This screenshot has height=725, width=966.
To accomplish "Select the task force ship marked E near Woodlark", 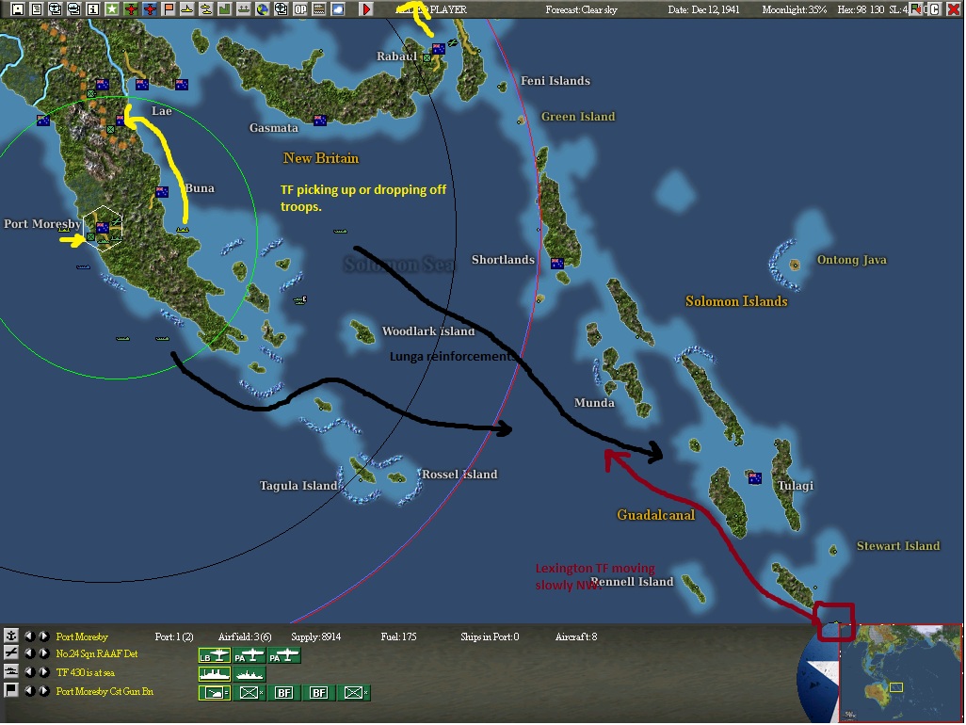I will pyautogui.click(x=300, y=300).
